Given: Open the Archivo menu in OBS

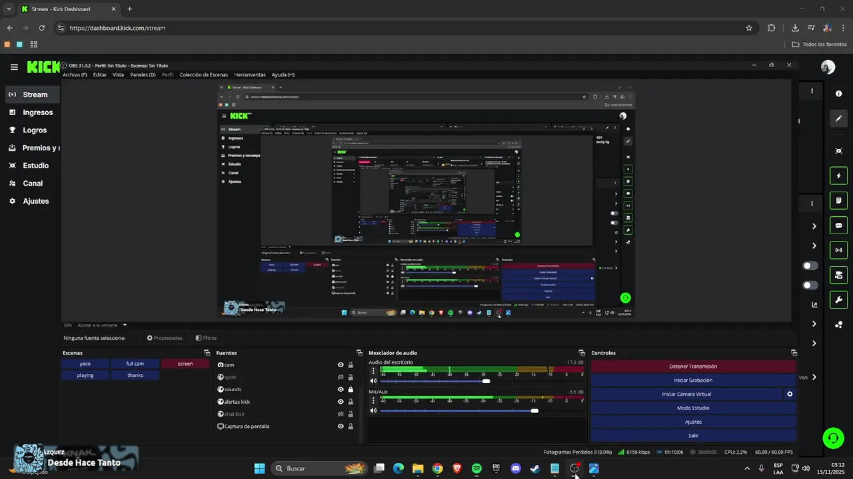Looking at the screenshot, I should pos(75,75).
